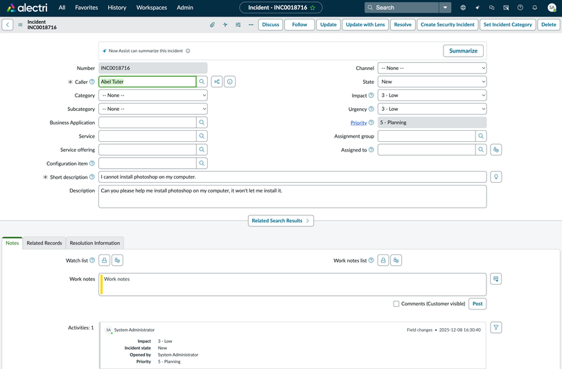Enable the Comments (Customer visible) checkbox
The image size is (562, 369).
tap(396, 304)
